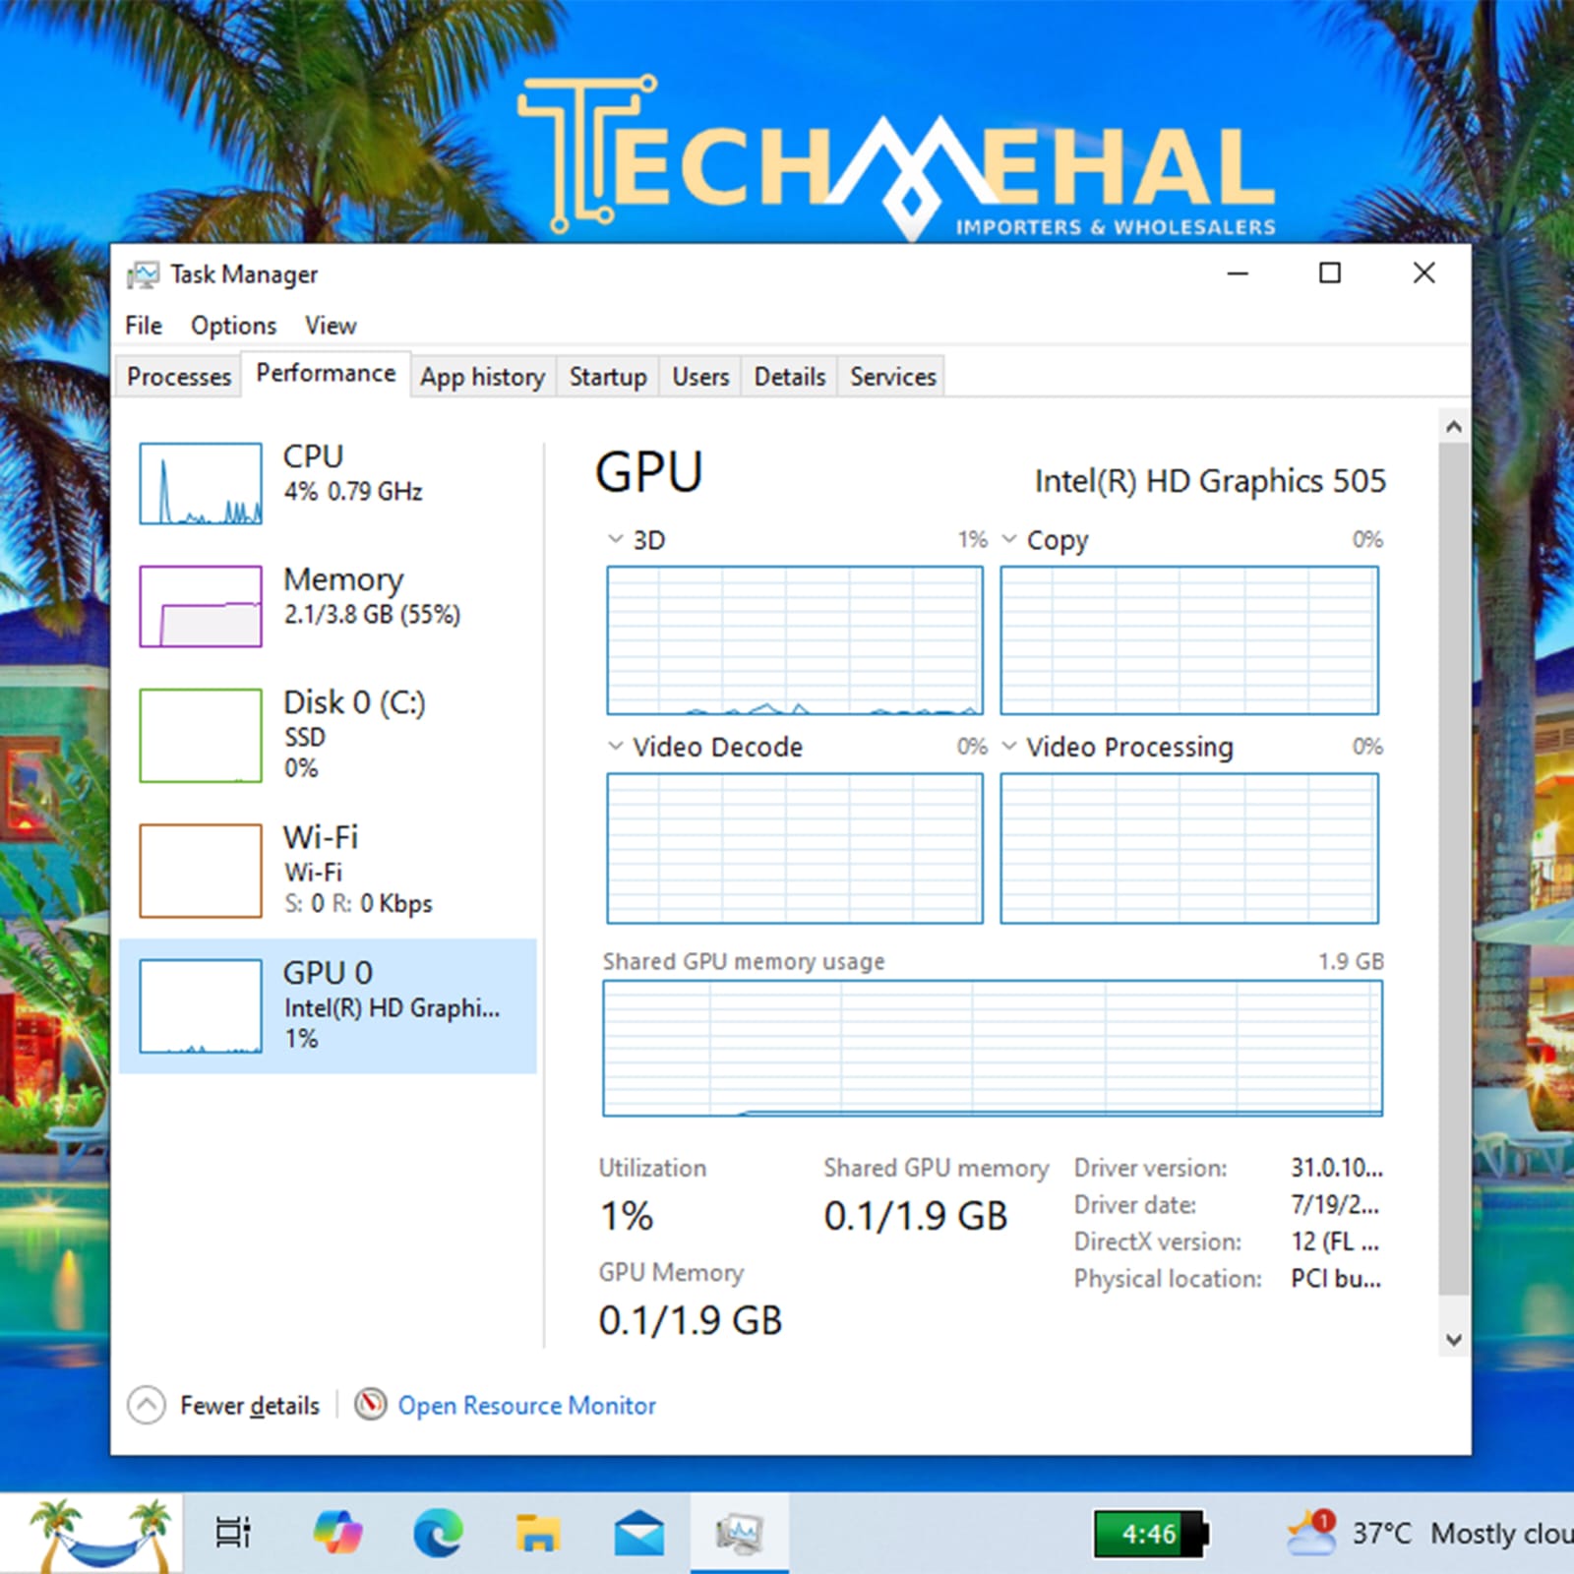Switch to the Processes tab
The width and height of the screenshot is (1574, 1574).
click(179, 377)
